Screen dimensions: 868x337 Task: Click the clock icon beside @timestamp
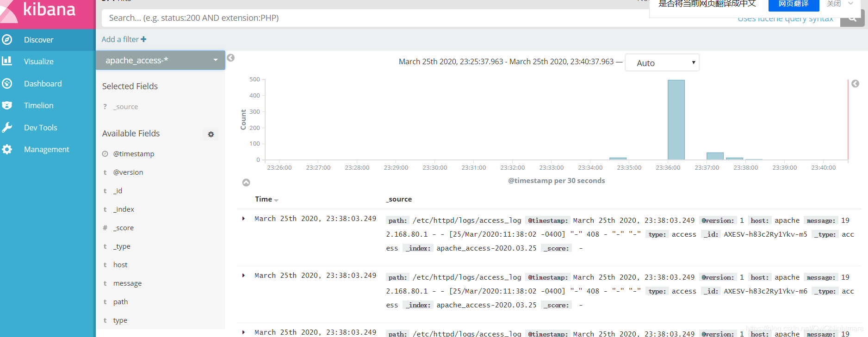[105, 153]
